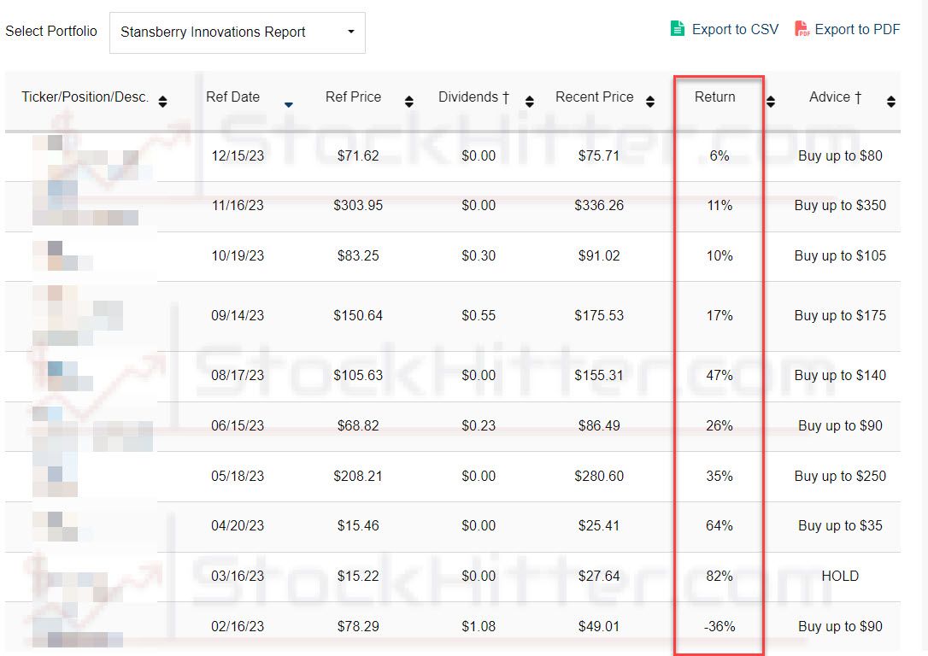Viewport: 928px width, 656px height.
Task: Click sort arrows beside Ref Price header
Action: tap(408, 102)
